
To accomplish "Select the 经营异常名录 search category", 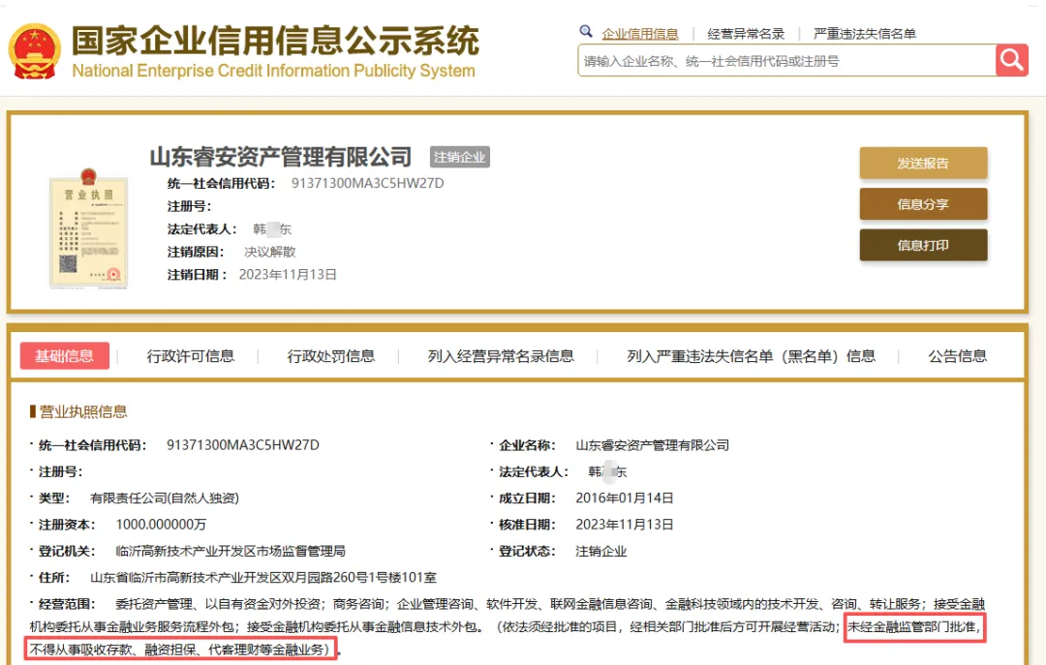I will tap(746, 33).
